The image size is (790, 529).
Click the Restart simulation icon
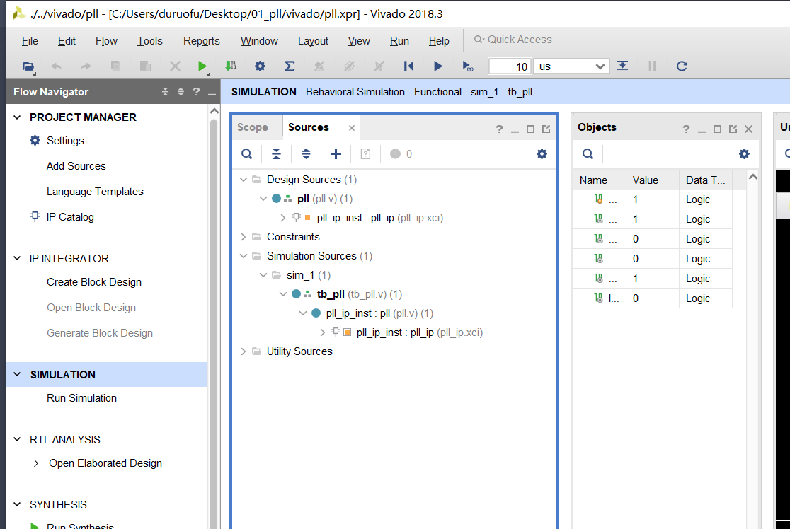click(408, 66)
